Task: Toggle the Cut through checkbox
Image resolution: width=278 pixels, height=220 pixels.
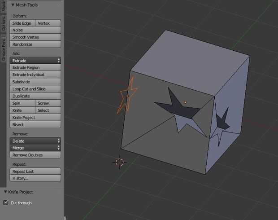Action: [x=6, y=202]
